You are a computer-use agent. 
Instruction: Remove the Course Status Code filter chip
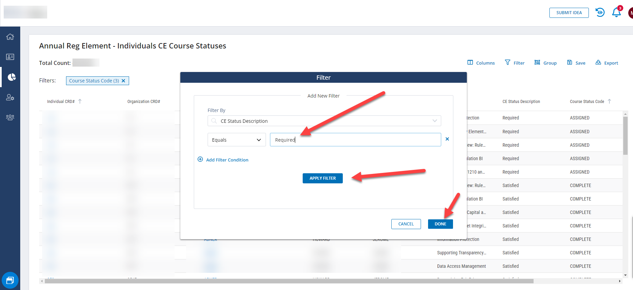click(x=123, y=81)
